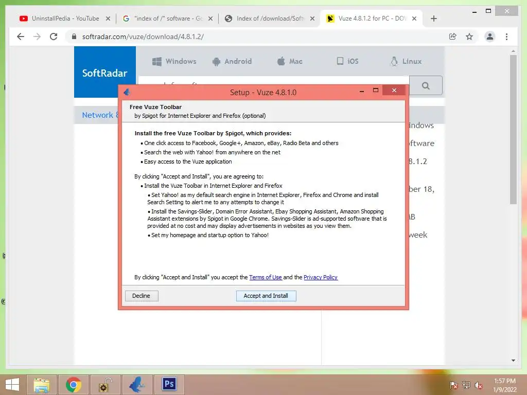This screenshot has height=395, width=527.
Task: Open Chrome from the taskbar
Action: tap(74, 385)
